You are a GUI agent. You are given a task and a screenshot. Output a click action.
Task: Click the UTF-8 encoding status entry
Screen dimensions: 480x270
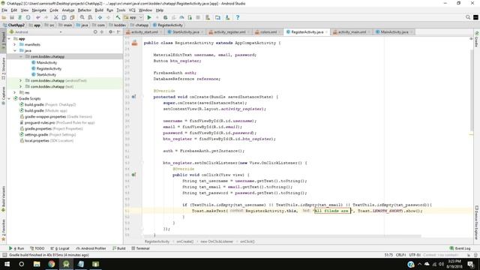click(415, 255)
